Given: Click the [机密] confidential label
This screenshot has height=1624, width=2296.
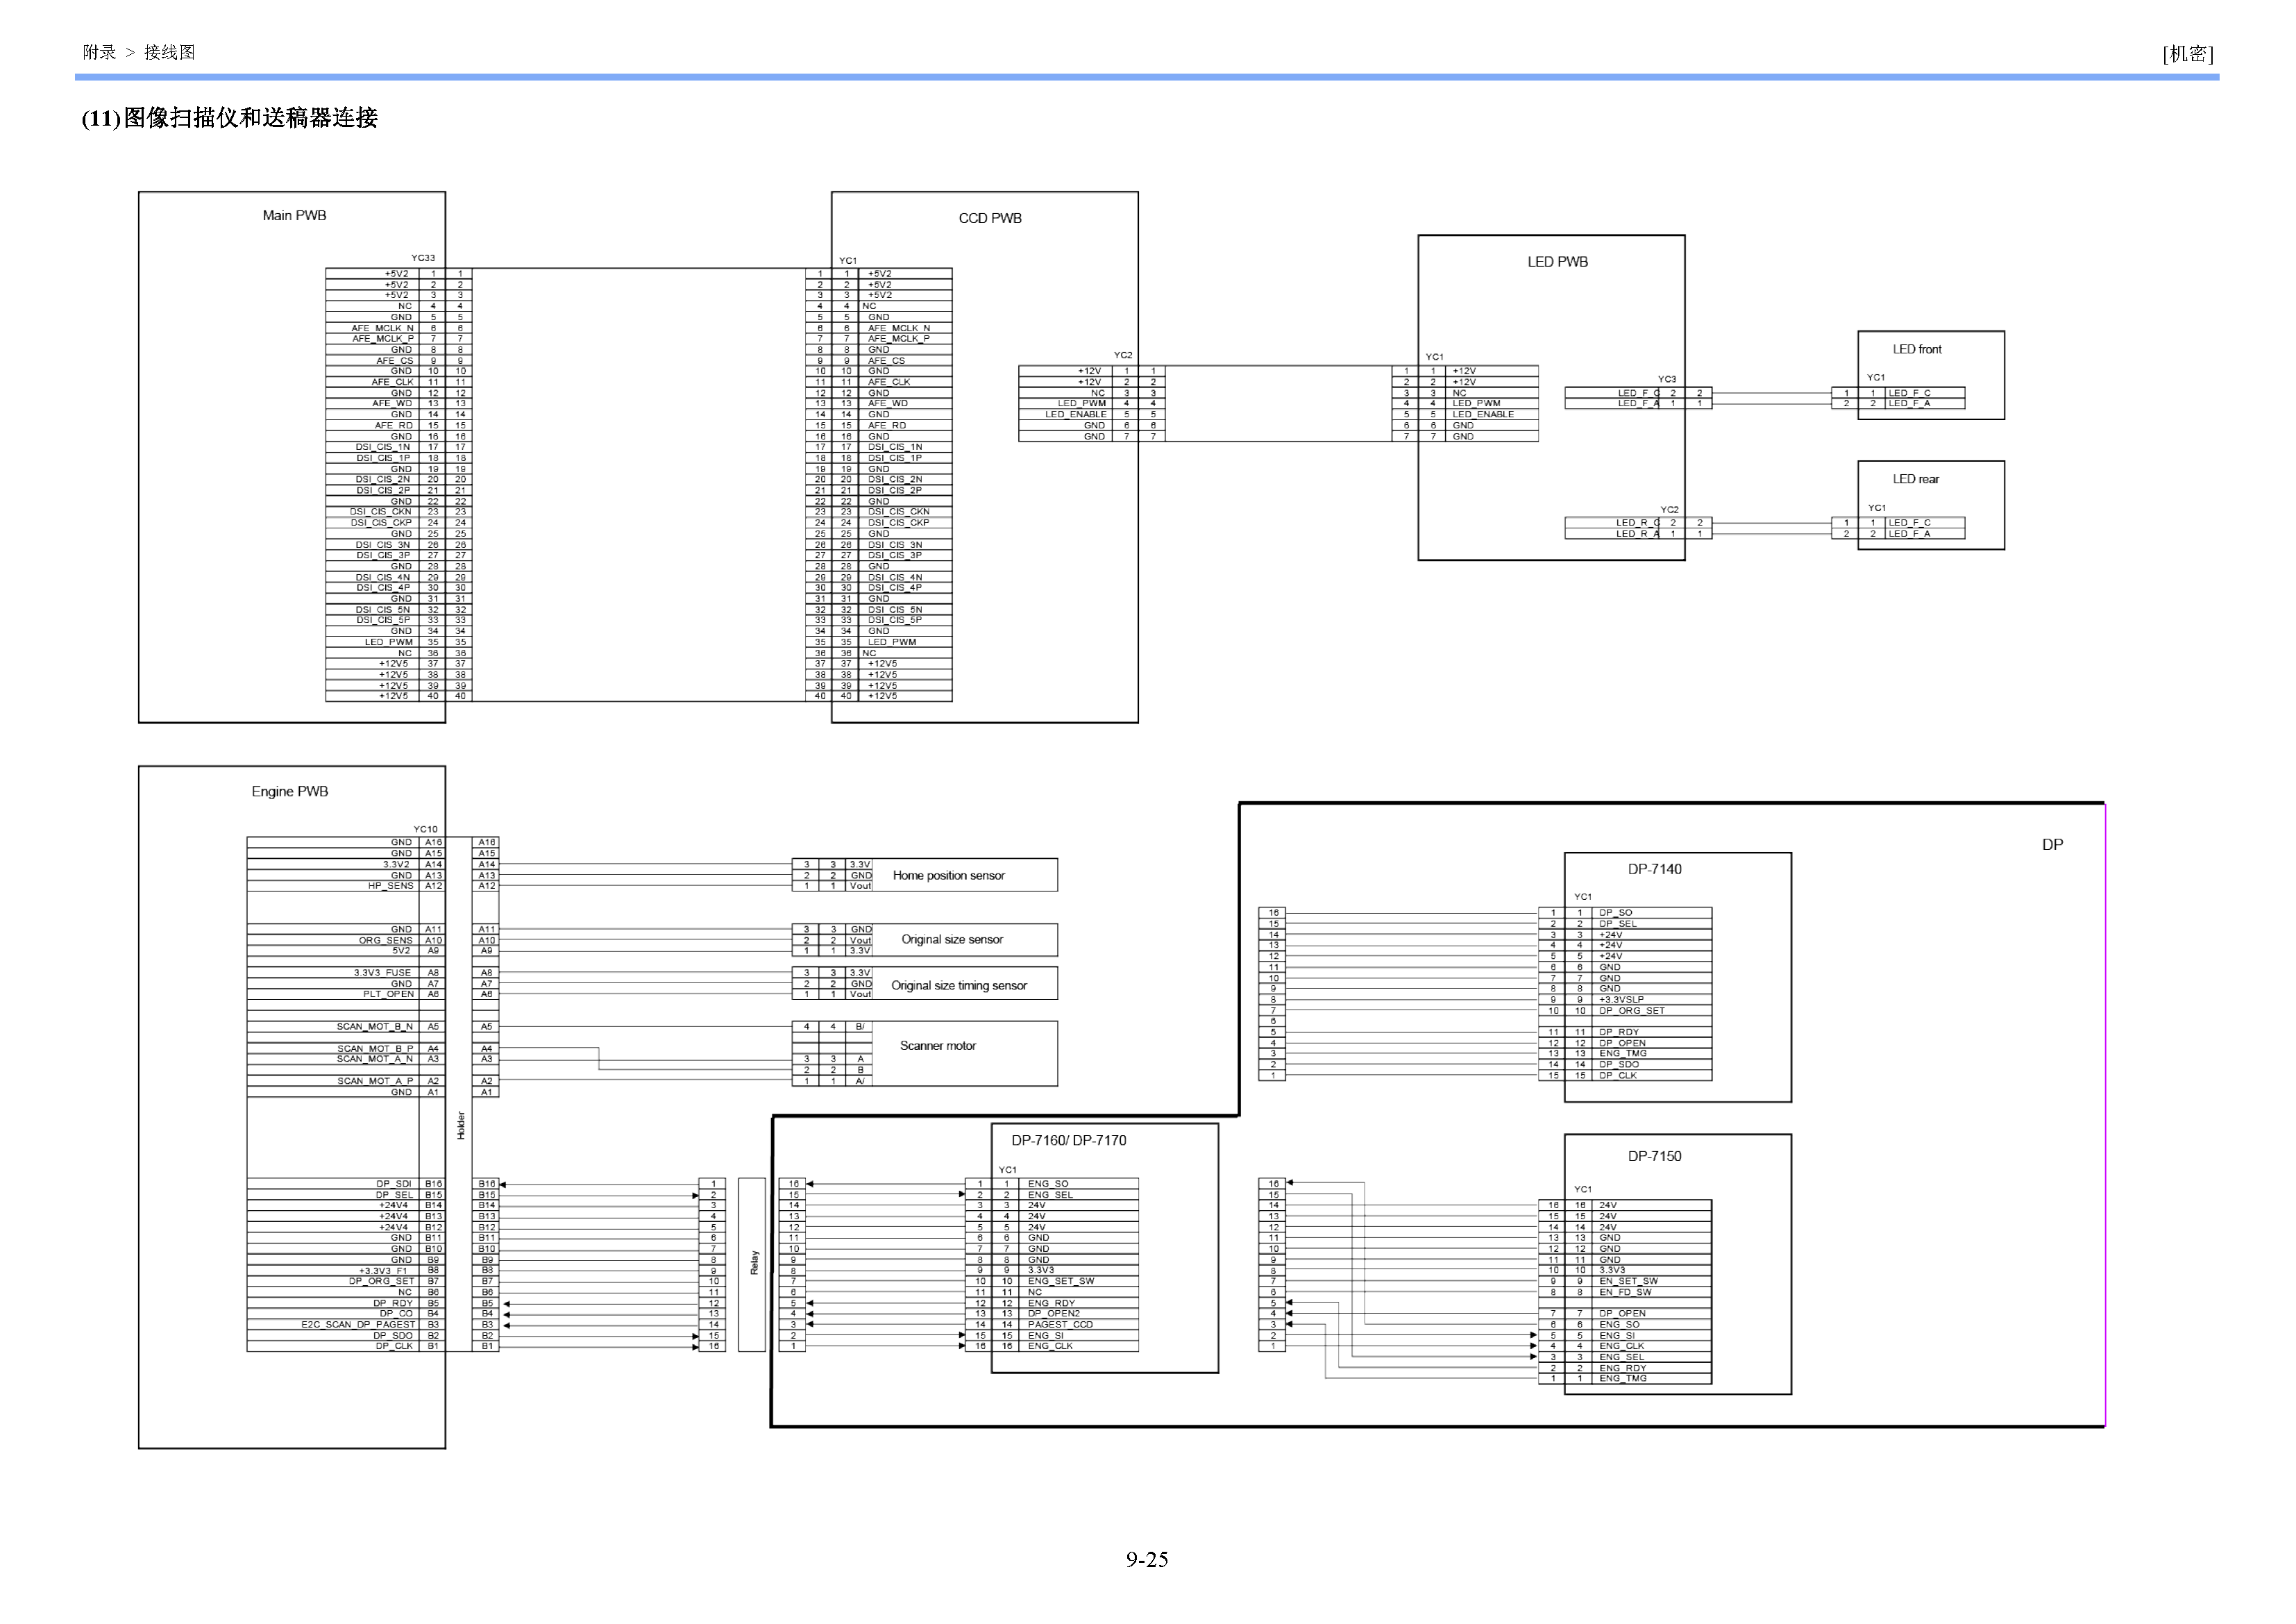Looking at the screenshot, I should pyautogui.click(x=2187, y=54).
